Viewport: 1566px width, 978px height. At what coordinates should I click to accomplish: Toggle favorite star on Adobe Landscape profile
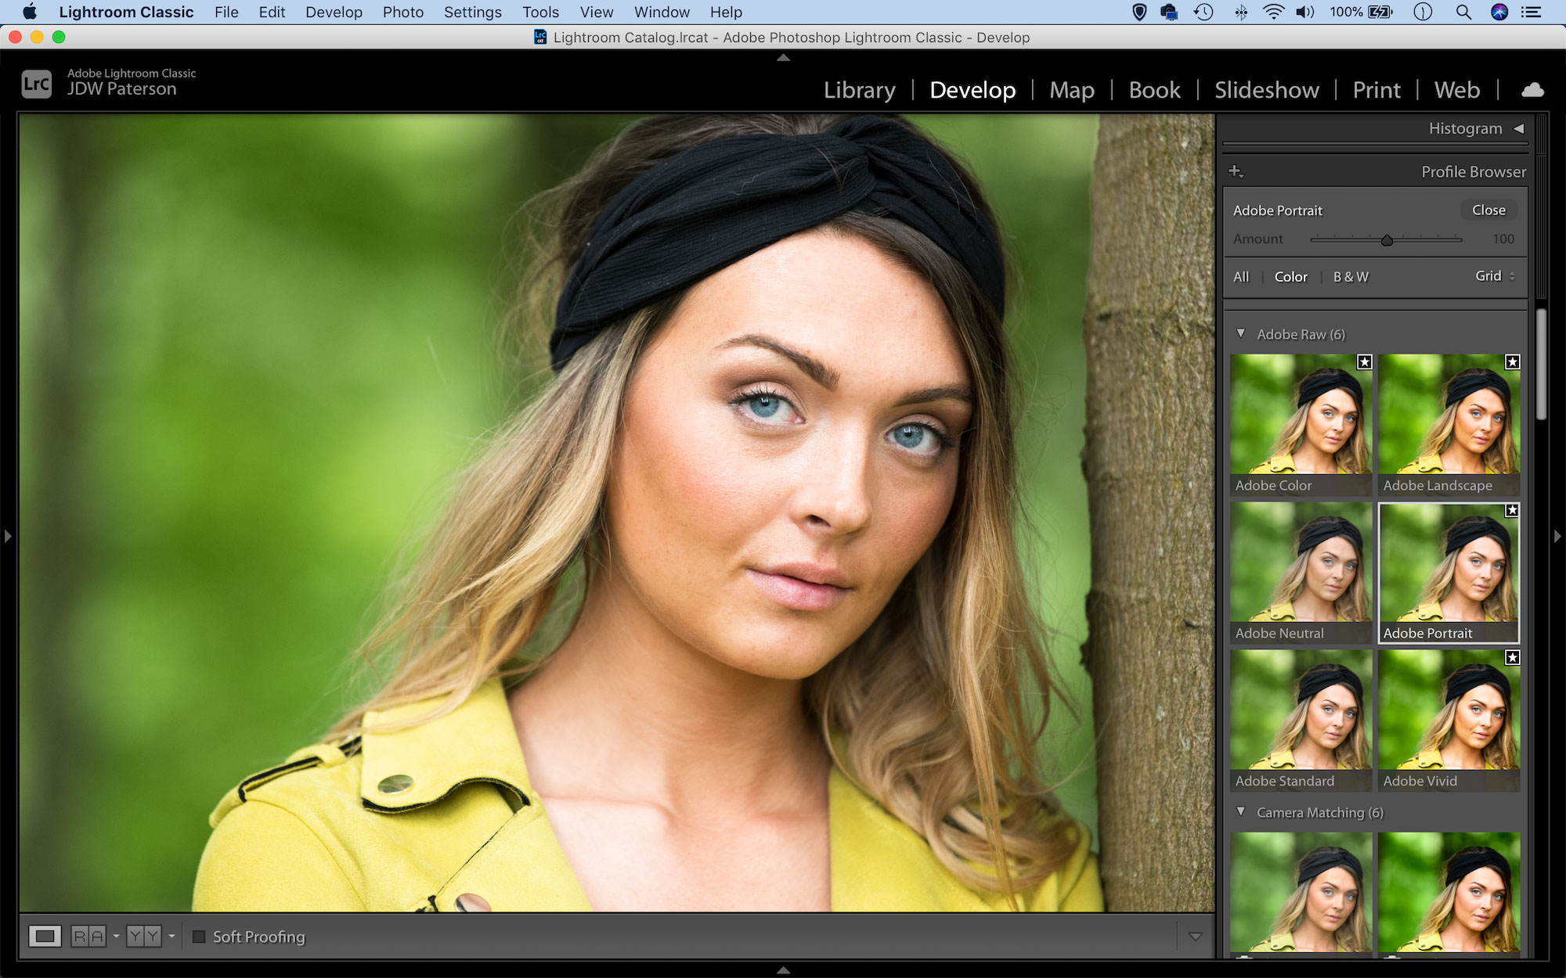click(x=1513, y=361)
